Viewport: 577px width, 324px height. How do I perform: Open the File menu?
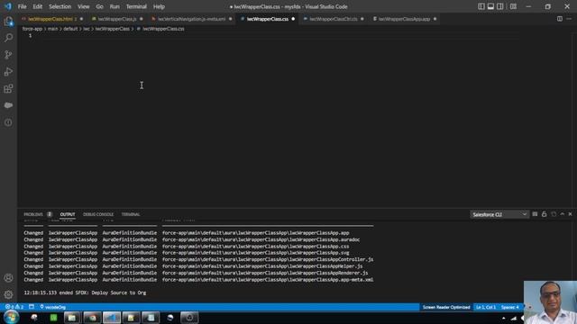point(22,6)
